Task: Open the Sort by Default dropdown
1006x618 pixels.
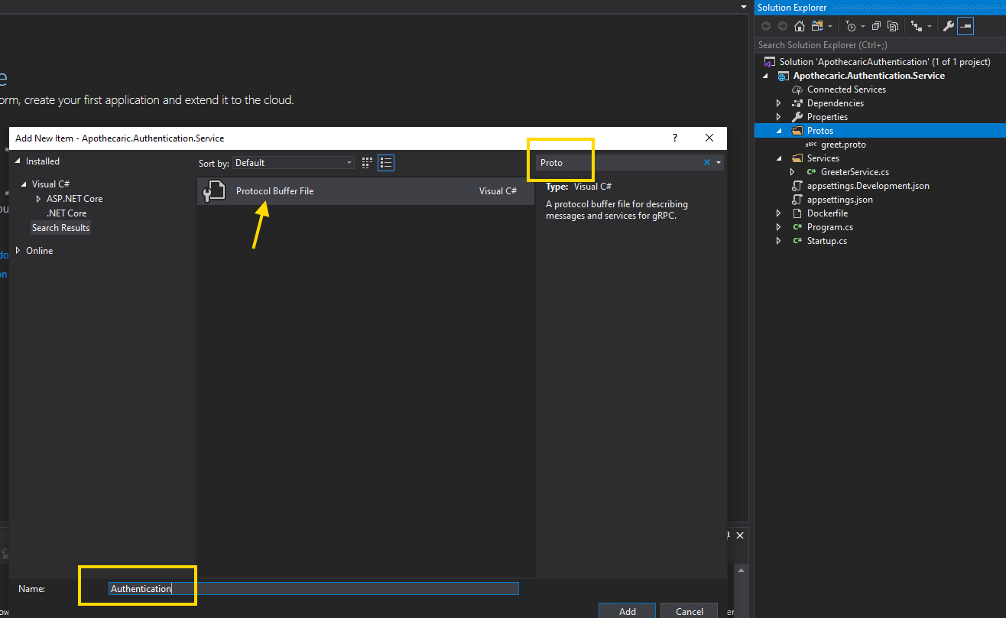Action: click(x=294, y=163)
